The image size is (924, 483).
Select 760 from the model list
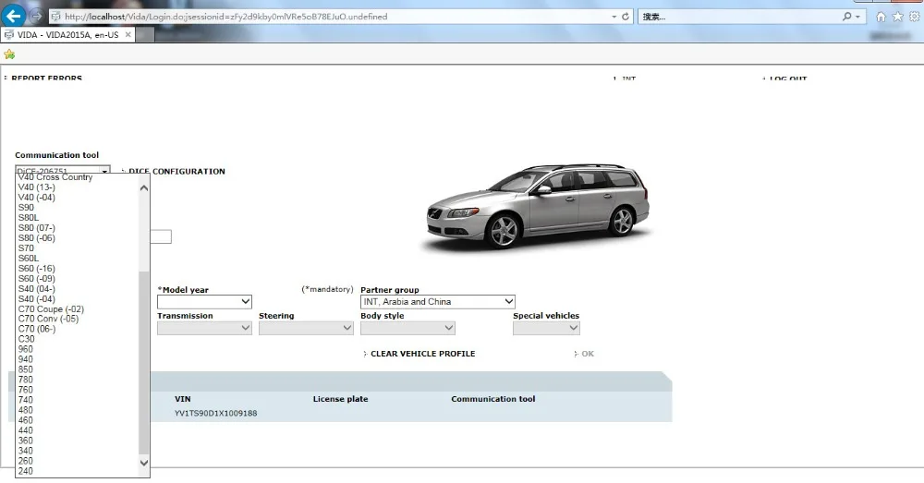point(25,390)
